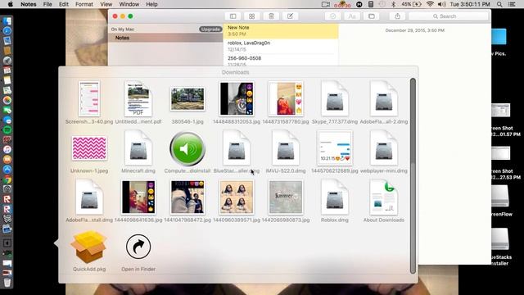The image size is (524, 295).
Task: Open the Notes application menu
Action: (29, 4)
